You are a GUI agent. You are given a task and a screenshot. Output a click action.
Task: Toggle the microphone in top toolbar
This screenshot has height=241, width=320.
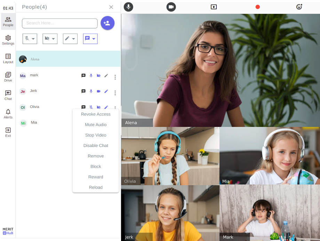point(128,7)
